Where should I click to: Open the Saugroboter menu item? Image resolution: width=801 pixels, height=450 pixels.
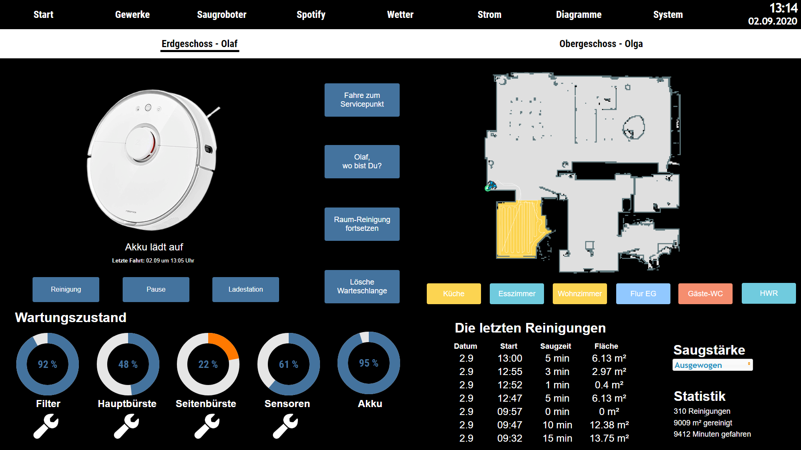tap(222, 15)
